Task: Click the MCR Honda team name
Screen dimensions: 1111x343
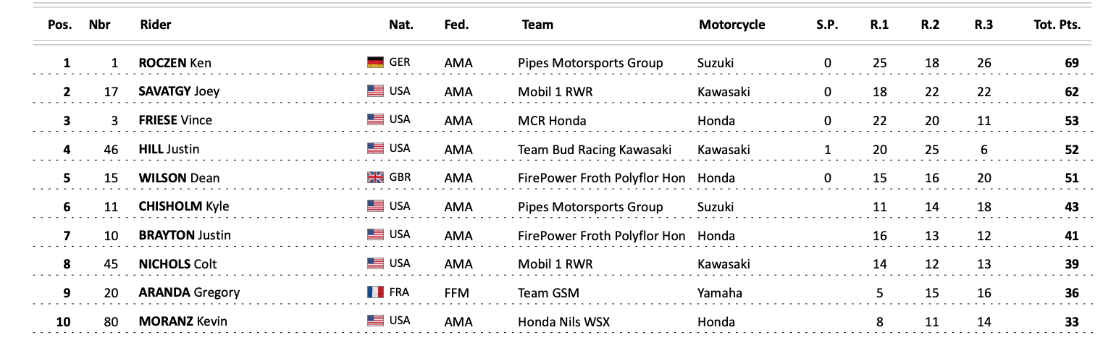Action: [552, 121]
